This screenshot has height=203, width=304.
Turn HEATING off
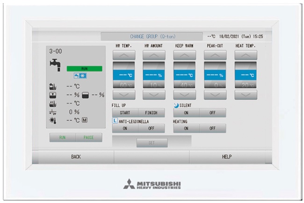[213, 128]
